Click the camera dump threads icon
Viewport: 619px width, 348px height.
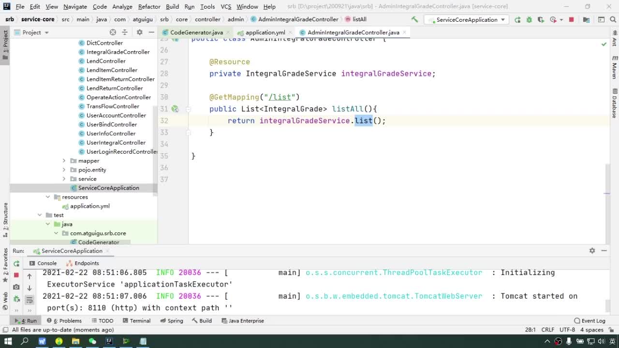[x=16, y=287]
